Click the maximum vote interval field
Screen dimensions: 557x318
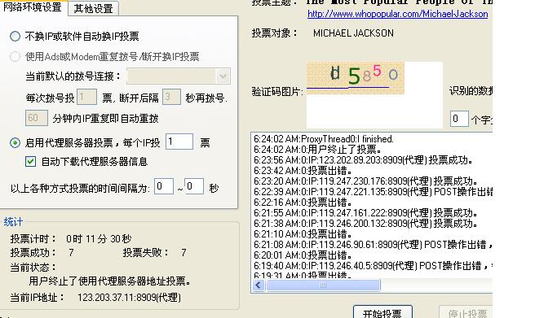[194, 186]
